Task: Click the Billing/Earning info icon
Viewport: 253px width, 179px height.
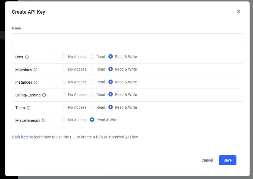Action: [x=44, y=95]
